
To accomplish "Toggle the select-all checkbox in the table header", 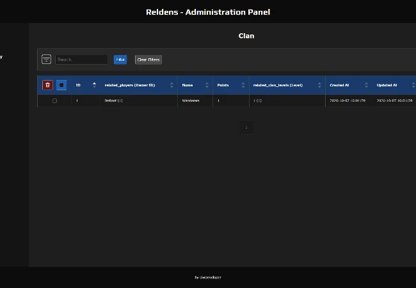I will point(61,85).
